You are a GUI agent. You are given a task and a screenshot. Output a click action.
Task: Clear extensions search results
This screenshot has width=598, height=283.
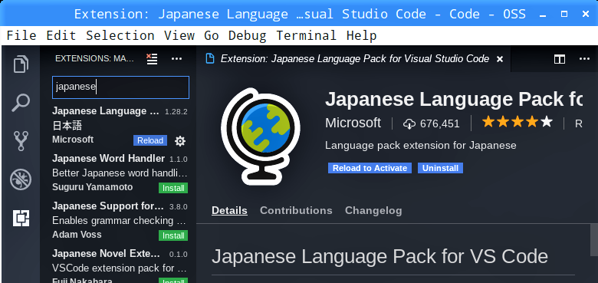tap(152, 59)
